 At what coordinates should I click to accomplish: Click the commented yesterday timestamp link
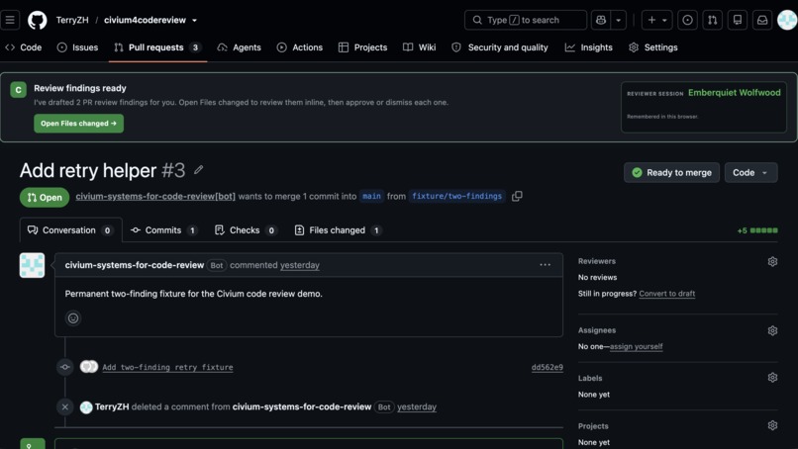(299, 265)
